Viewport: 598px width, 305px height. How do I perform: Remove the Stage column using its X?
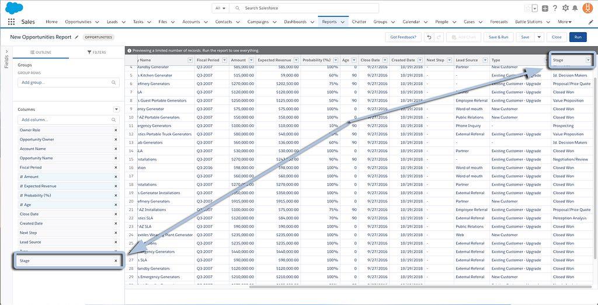(116, 261)
